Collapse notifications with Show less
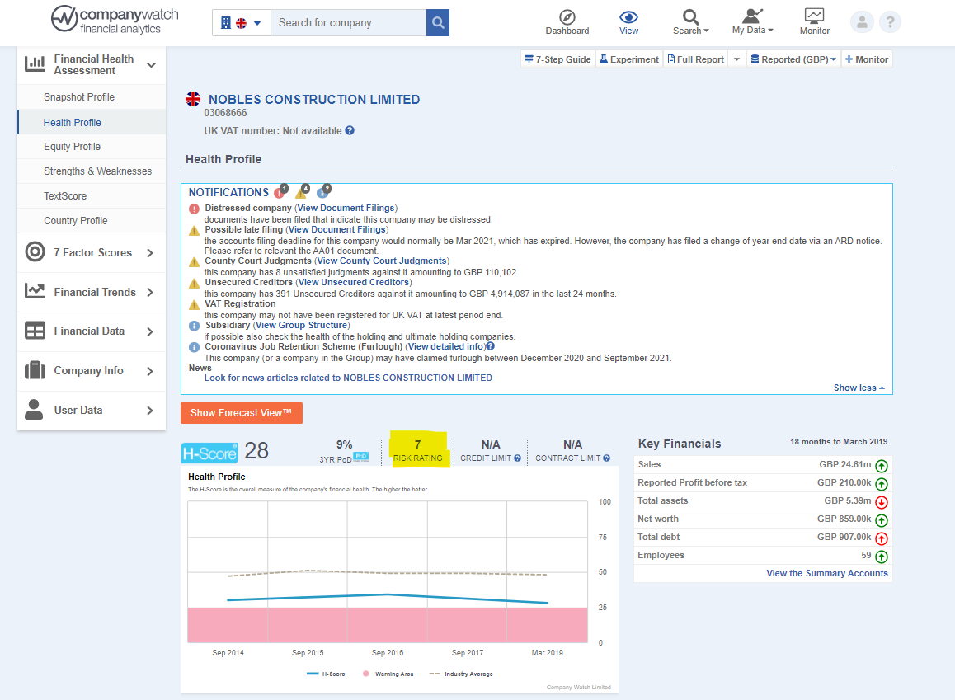Screen dimensions: 955x700 point(859,388)
